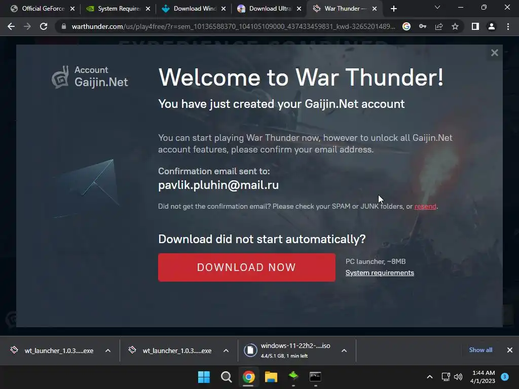
Task: Close the Download Ultra tab
Action: click(299, 9)
